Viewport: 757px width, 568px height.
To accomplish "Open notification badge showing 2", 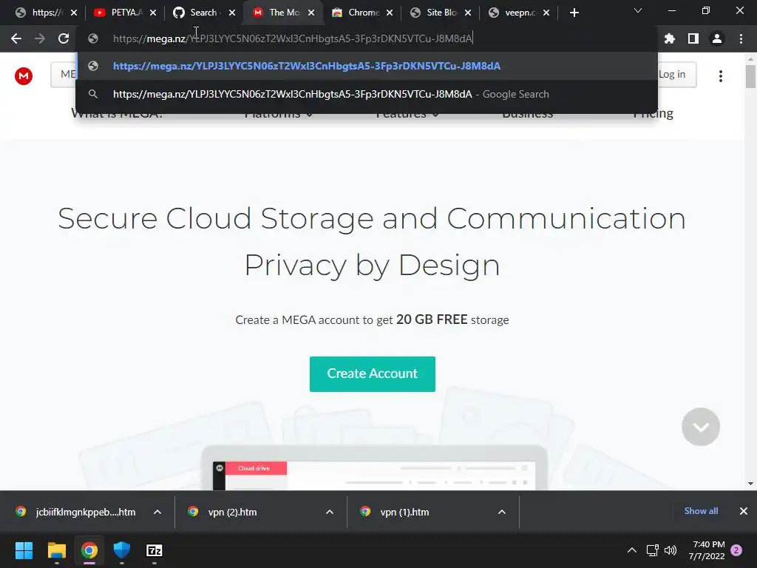I will click(x=736, y=550).
